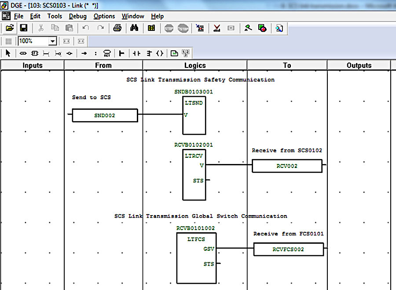This screenshot has height=290, width=396.
Task: Click the Open folder icon
Action: 10,28
